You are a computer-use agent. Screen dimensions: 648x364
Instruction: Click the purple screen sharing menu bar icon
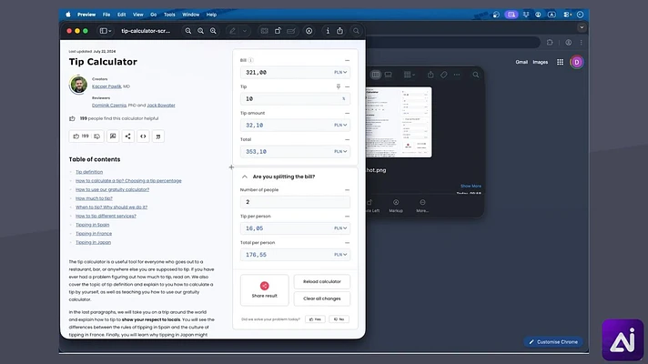pyautogui.click(x=511, y=15)
